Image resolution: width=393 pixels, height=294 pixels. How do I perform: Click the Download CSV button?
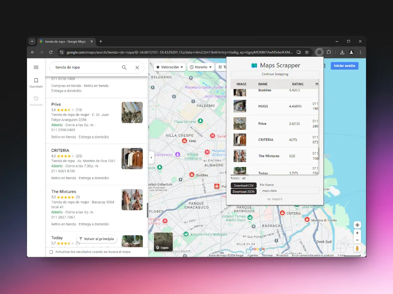[x=244, y=185]
